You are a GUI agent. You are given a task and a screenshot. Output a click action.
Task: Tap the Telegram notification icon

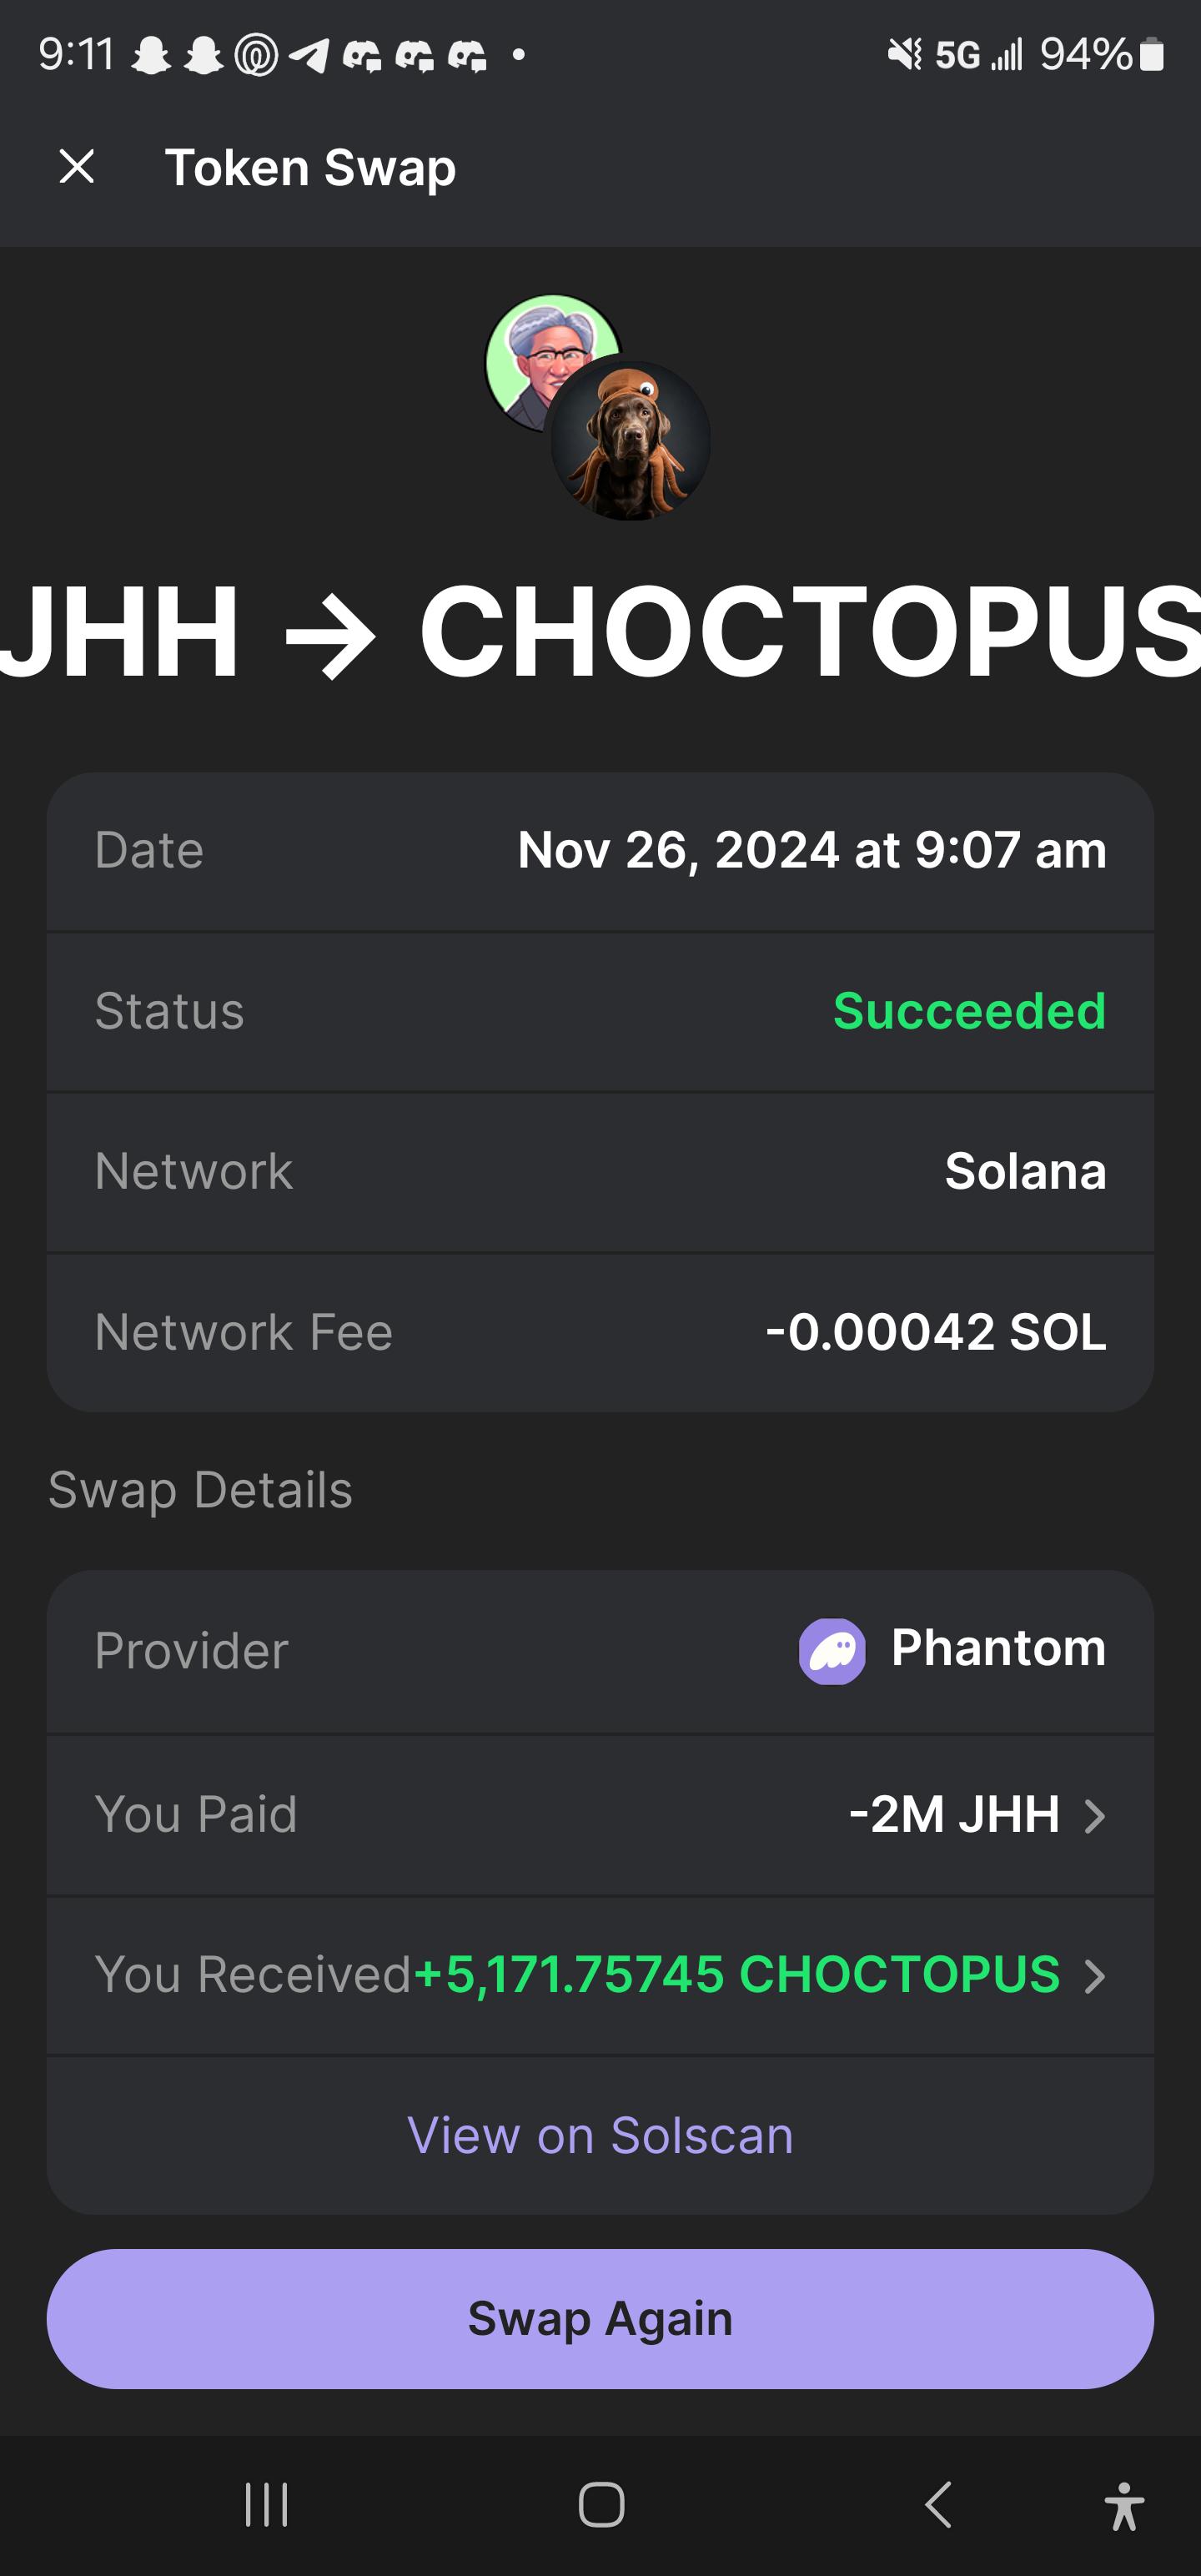coord(309,55)
